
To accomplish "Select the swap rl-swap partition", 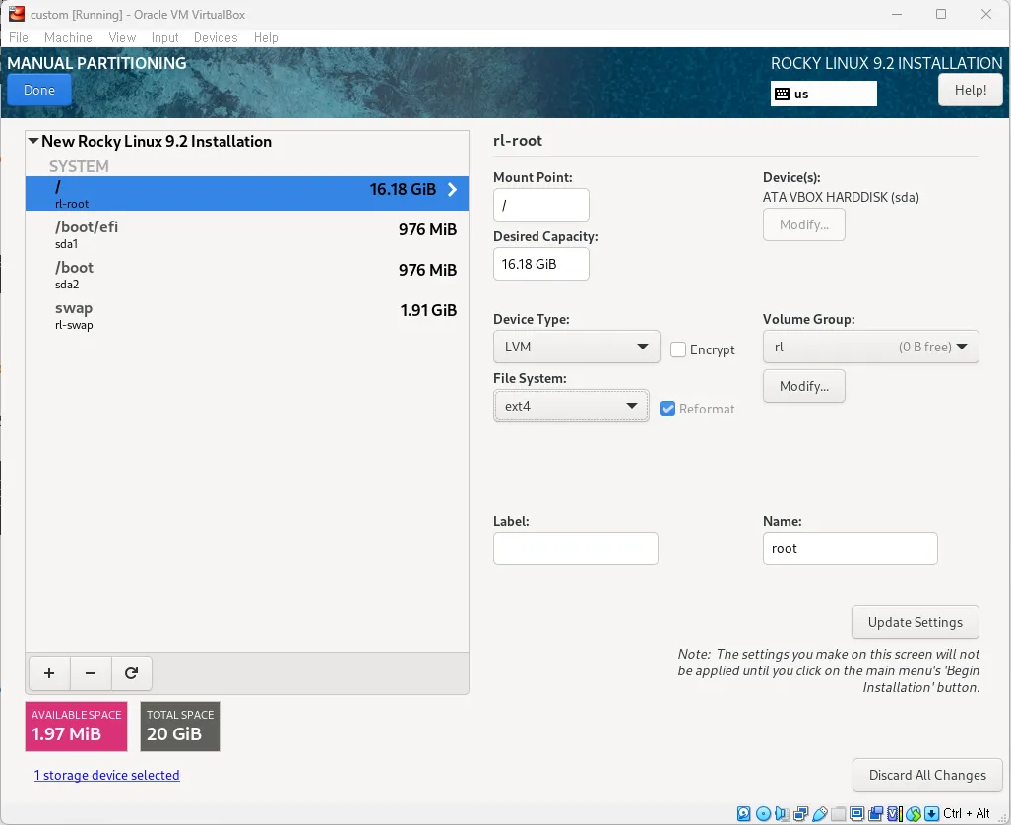I will (247, 315).
